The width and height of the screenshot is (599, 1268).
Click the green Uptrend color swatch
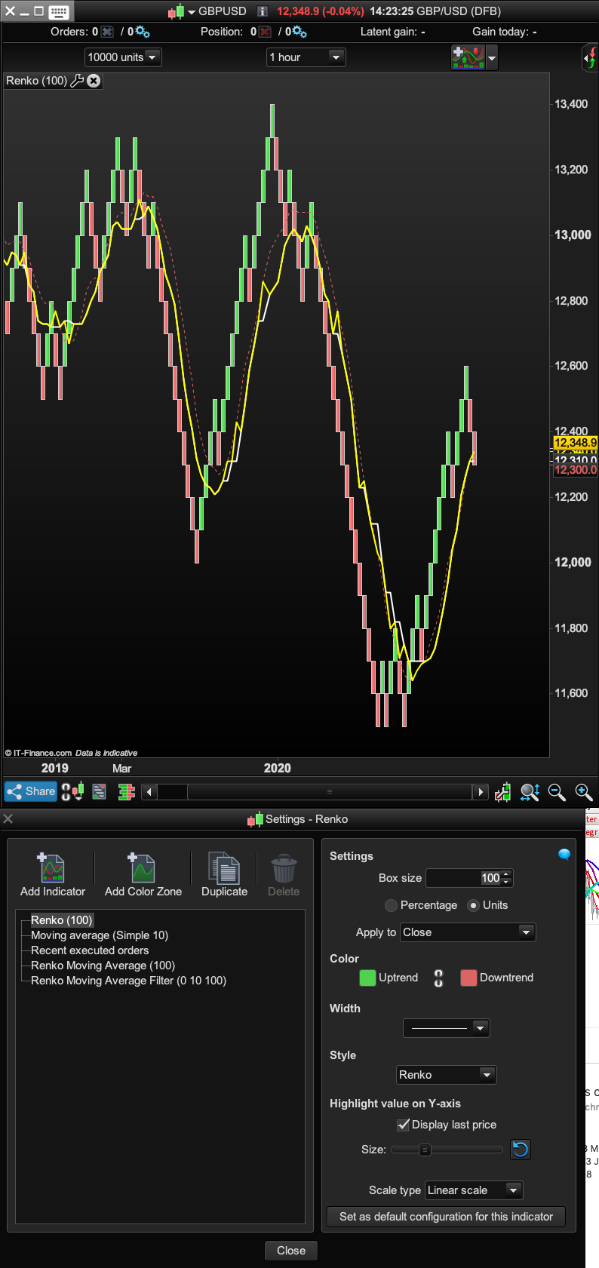click(367, 978)
